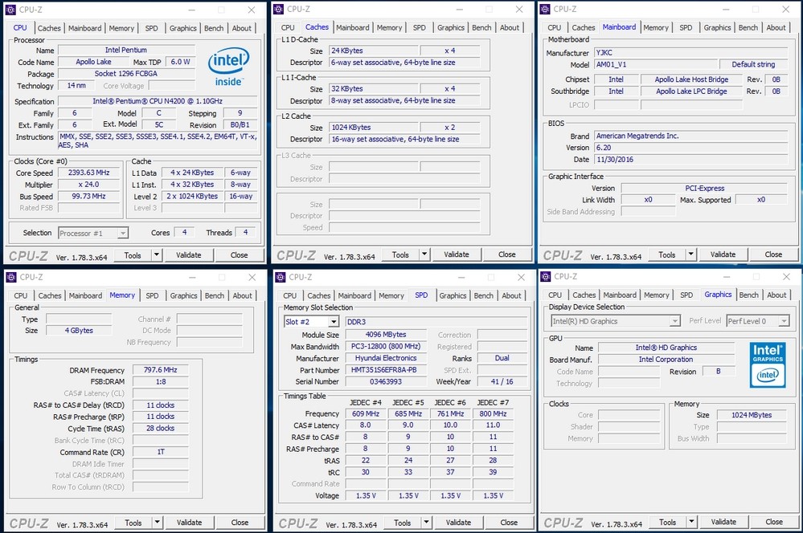Click the CPU-Z title bar icon of the SPD window

pos(280,277)
